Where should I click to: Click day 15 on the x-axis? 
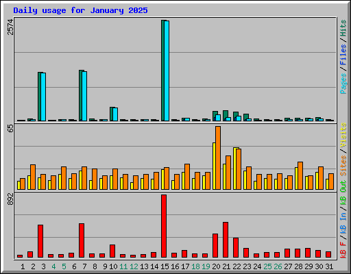[x=165, y=266]
